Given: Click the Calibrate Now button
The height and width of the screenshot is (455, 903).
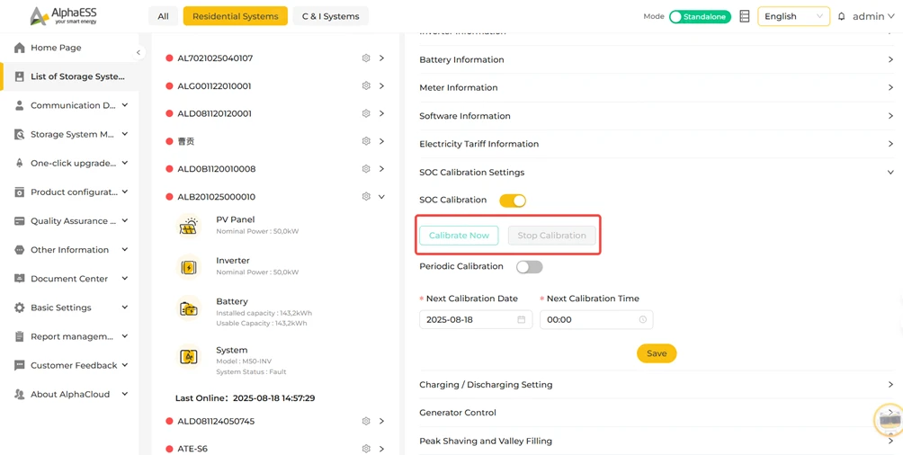Looking at the screenshot, I should (459, 236).
